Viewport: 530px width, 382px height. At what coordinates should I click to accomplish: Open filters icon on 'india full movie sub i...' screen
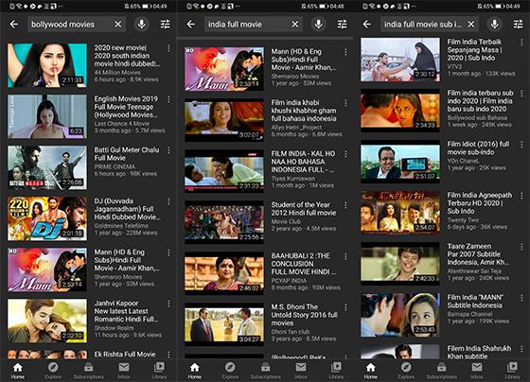point(519,24)
